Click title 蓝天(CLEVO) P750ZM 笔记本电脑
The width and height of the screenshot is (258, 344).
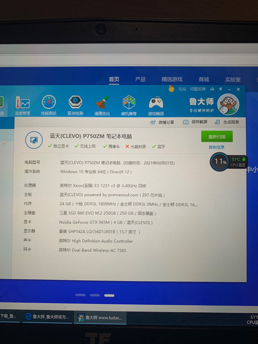click(x=91, y=136)
